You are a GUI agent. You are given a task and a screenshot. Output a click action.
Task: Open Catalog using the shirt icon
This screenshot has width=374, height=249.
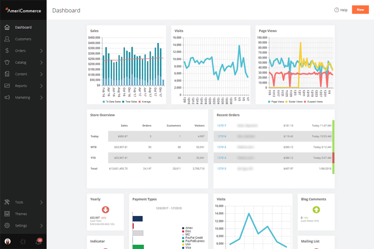click(x=7, y=62)
